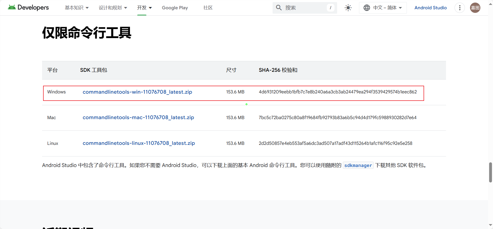This screenshot has width=493, height=229.
Task: Expand the 基本知识 dropdown menu
Action: [x=77, y=8]
